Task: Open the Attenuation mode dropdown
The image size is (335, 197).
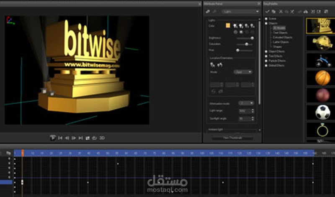Action: coord(246,103)
